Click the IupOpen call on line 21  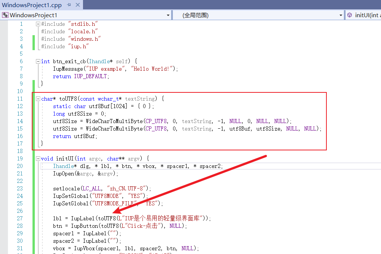point(64,174)
